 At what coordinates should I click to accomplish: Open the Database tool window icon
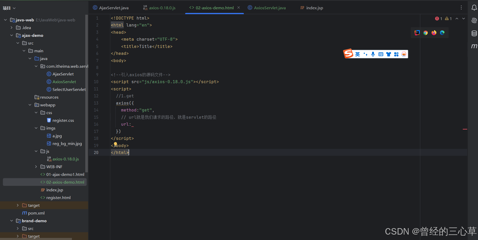coord(474,33)
